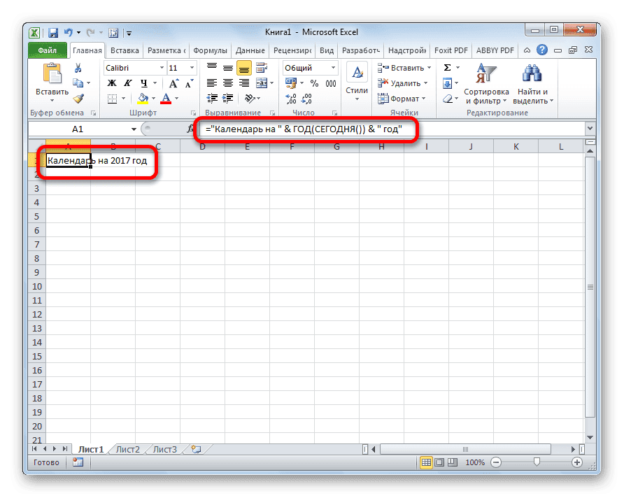
Task: Toggle wrap text in Выравнивание group
Action: tap(260, 67)
